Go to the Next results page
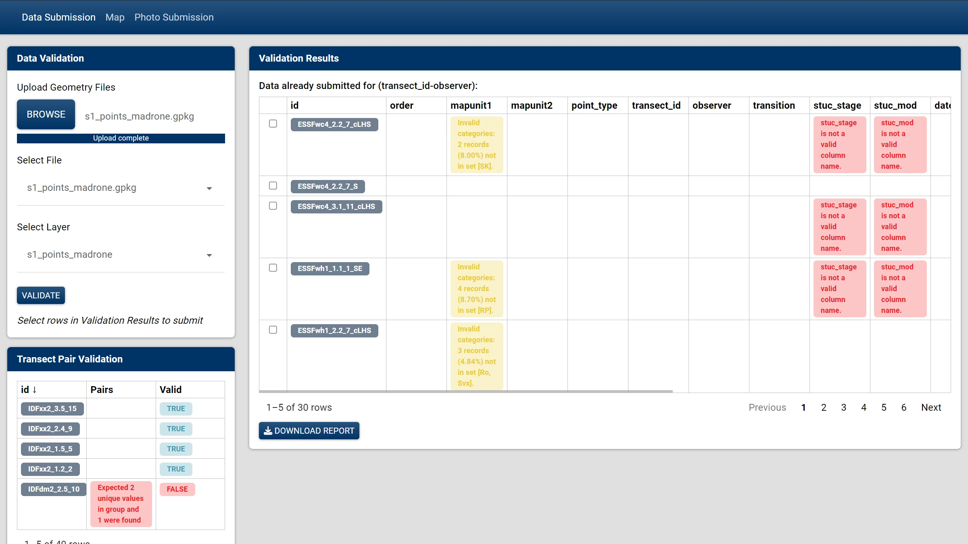The image size is (968, 544). click(x=931, y=407)
